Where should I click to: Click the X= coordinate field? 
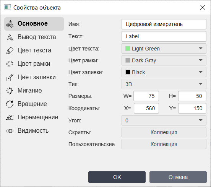146,108
